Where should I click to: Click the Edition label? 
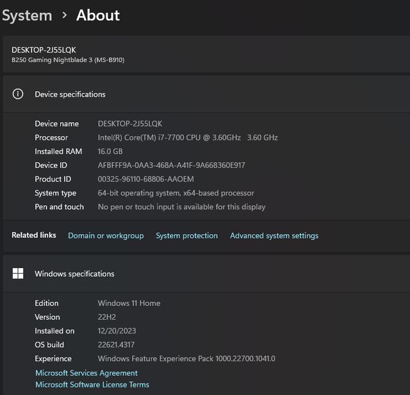coord(47,303)
